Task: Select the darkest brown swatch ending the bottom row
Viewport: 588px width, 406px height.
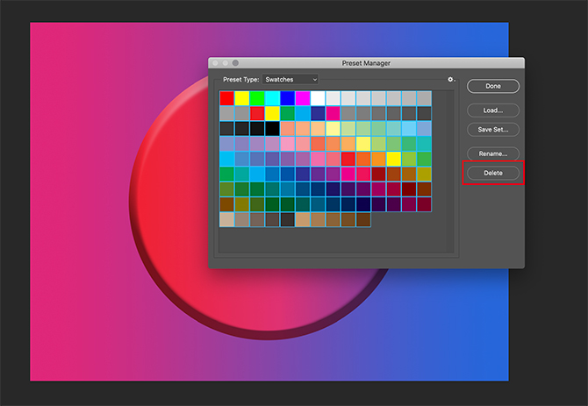Action: [363, 219]
